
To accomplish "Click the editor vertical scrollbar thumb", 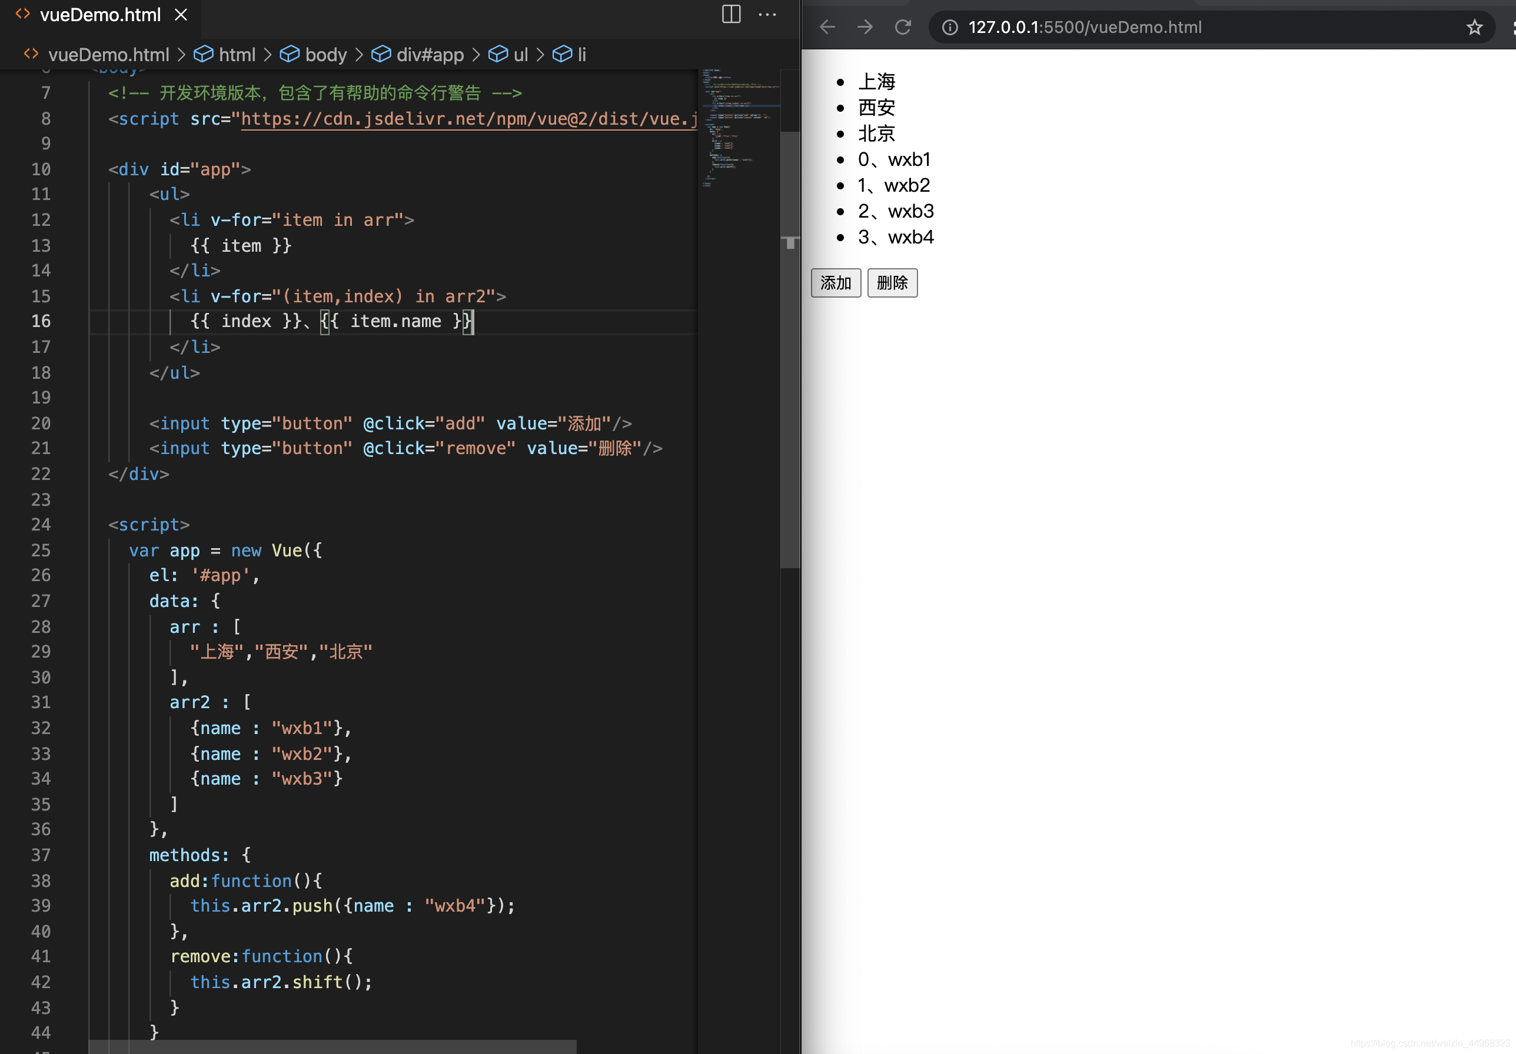I will click(x=790, y=350).
